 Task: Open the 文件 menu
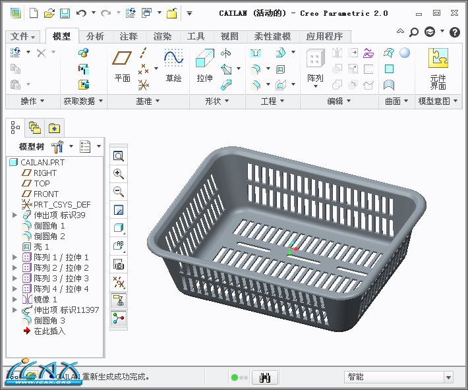tap(23, 36)
